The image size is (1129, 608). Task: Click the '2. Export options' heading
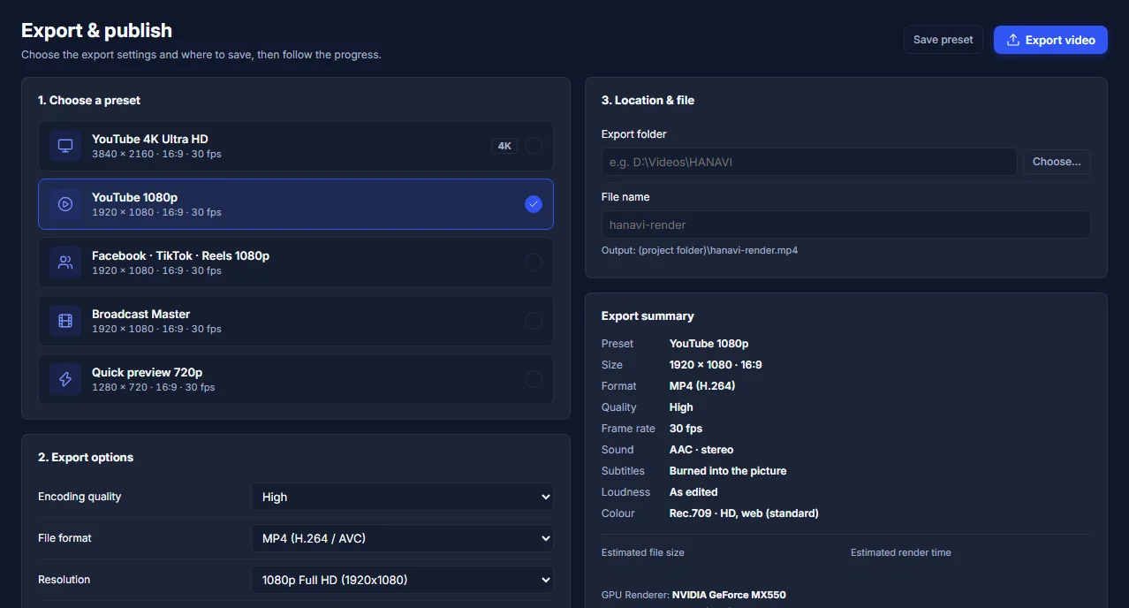[86, 458]
